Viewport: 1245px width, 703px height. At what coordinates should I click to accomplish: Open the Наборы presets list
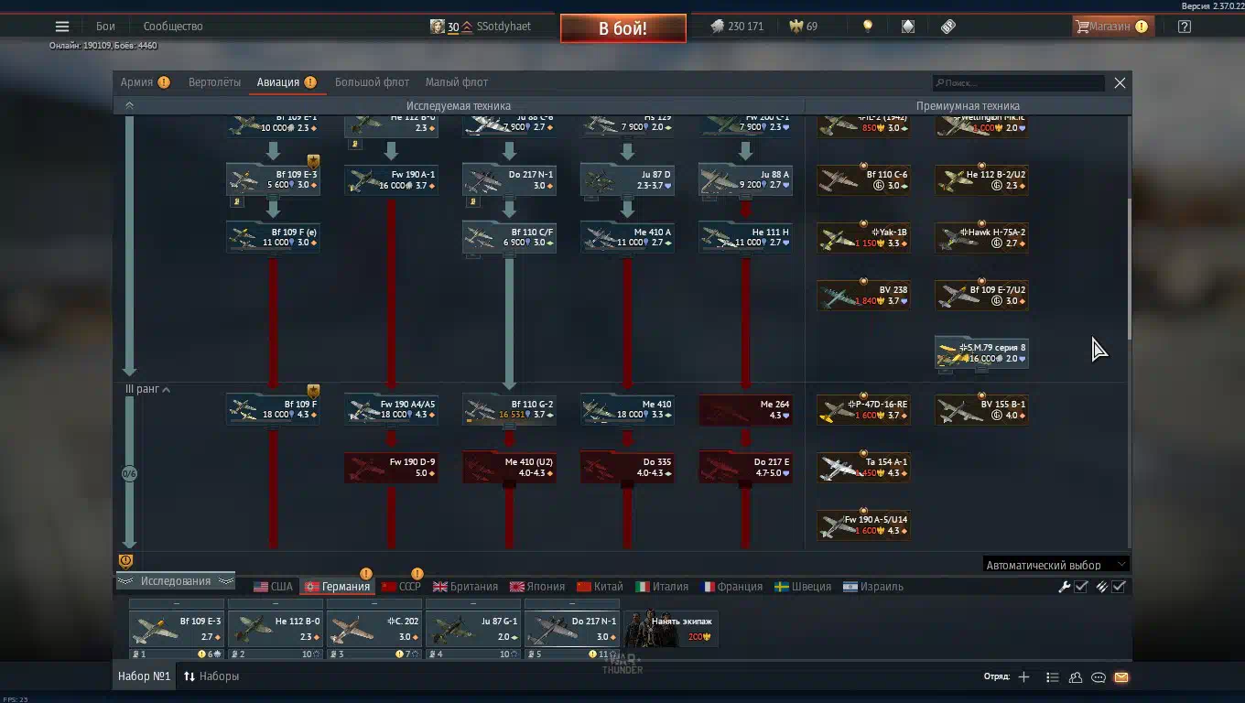point(211,676)
